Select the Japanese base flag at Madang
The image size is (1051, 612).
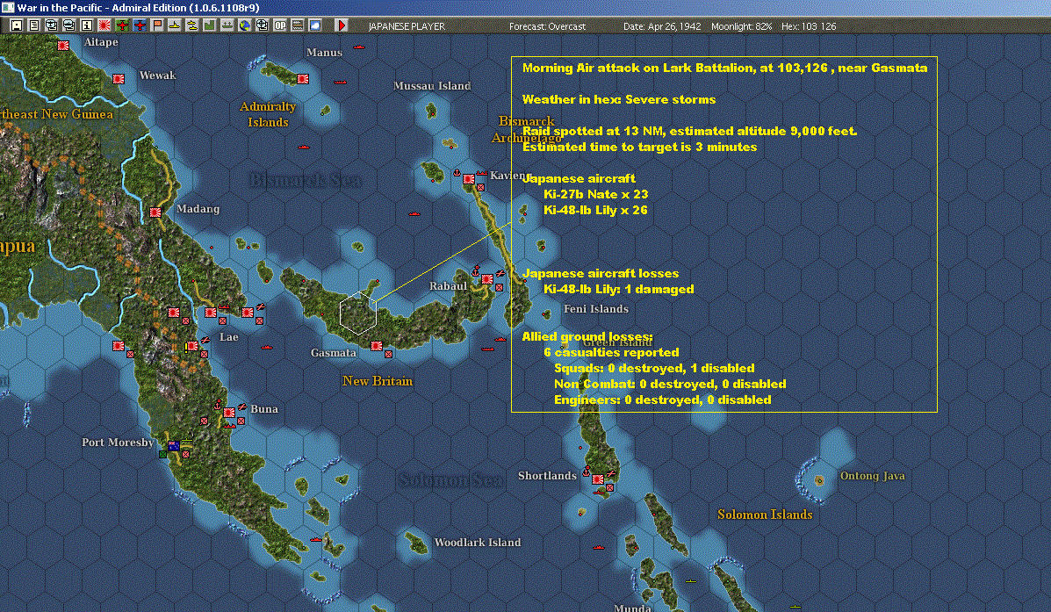coord(155,212)
